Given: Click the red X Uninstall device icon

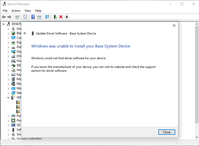Looking at the screenshot, I should click(61, 17).
